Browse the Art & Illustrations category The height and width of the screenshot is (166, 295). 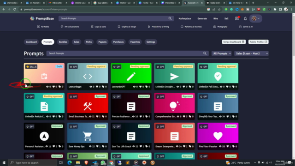pyautogui.click(x=70, y=27)
